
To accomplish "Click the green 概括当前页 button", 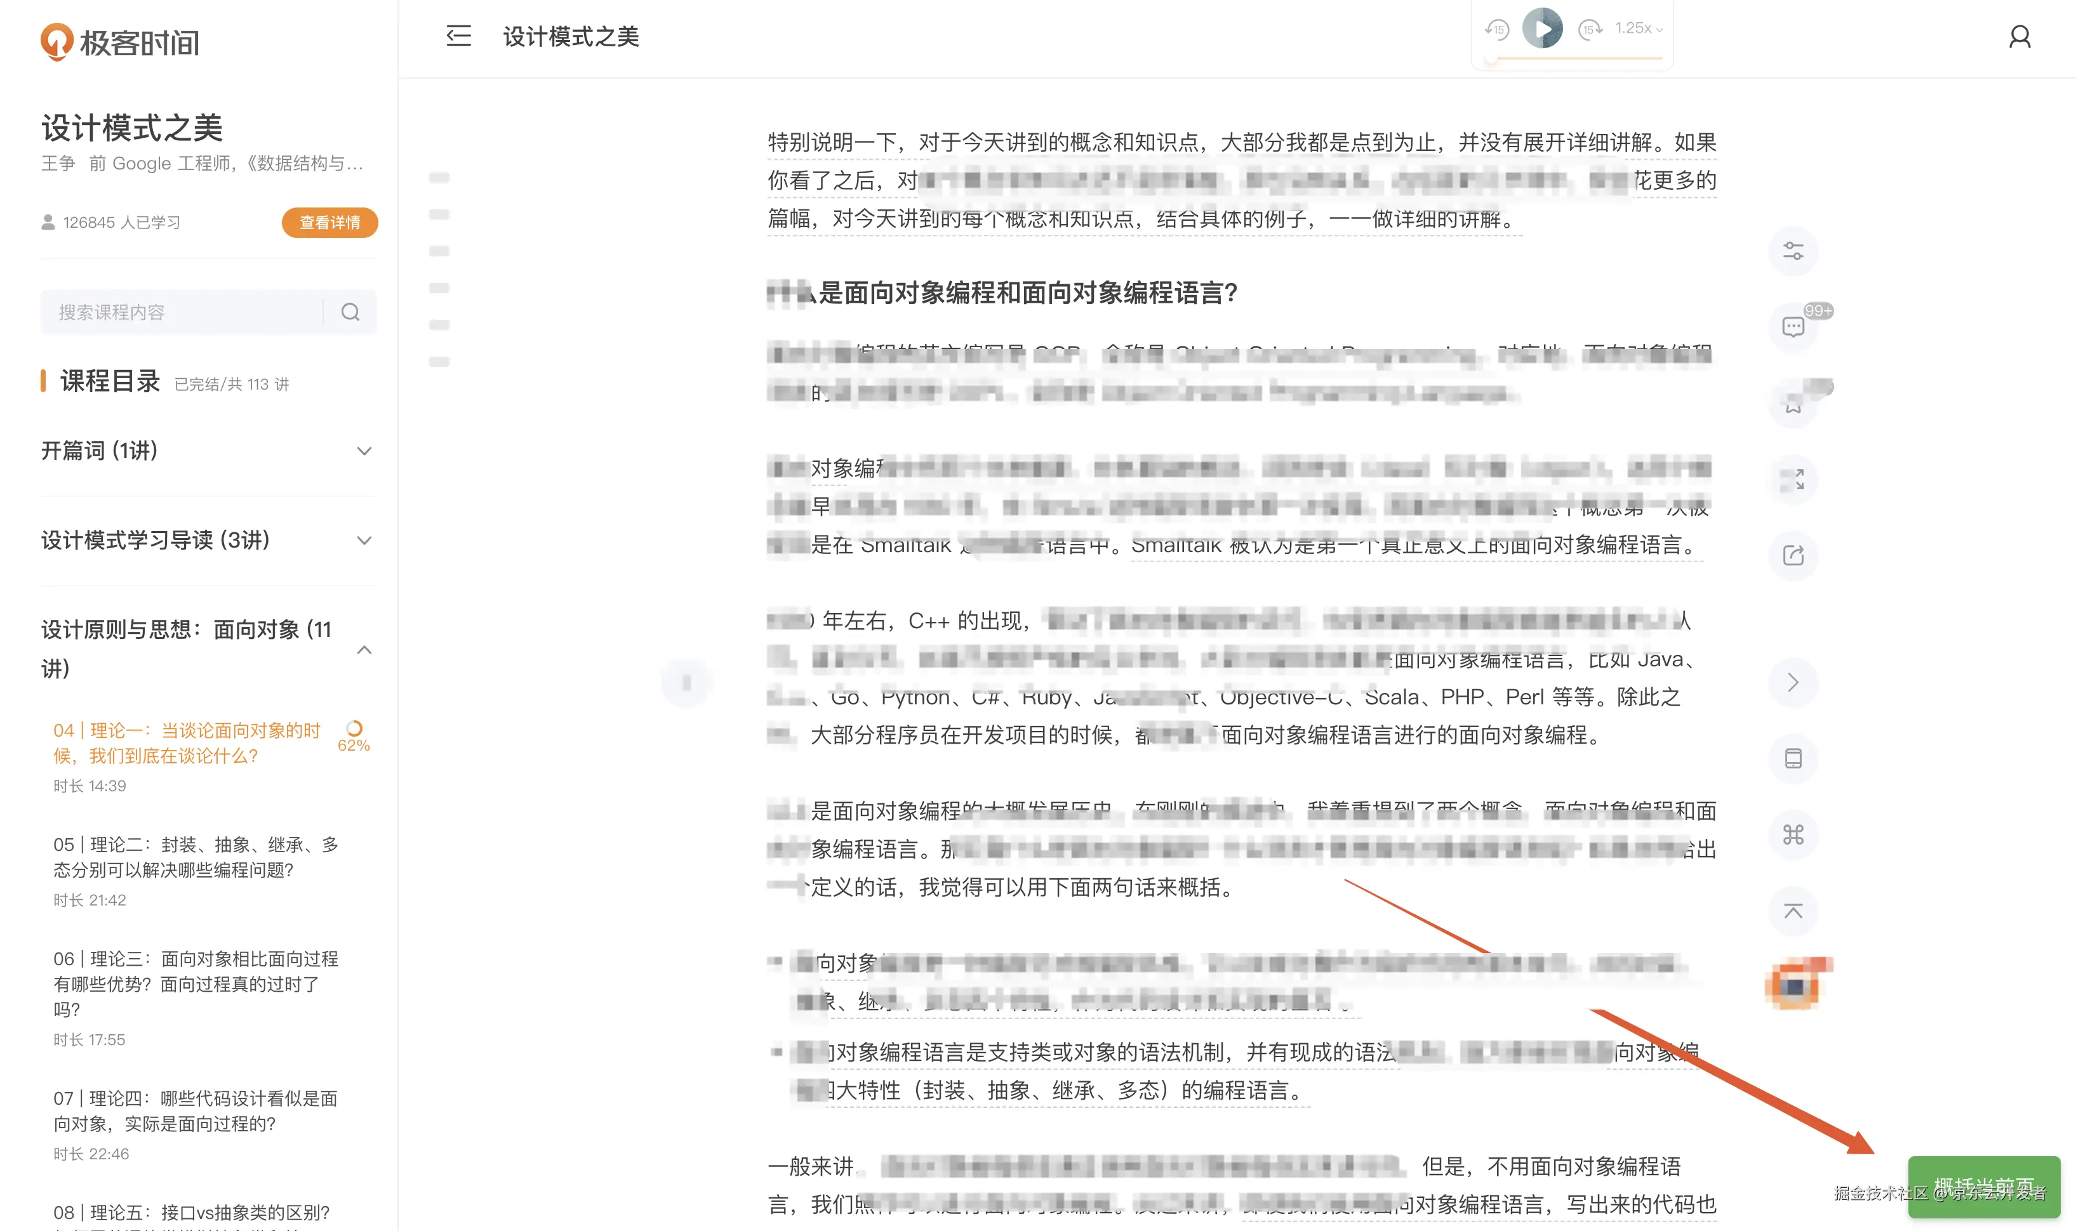I will pyautogui.click(x=1983, y=1186).
